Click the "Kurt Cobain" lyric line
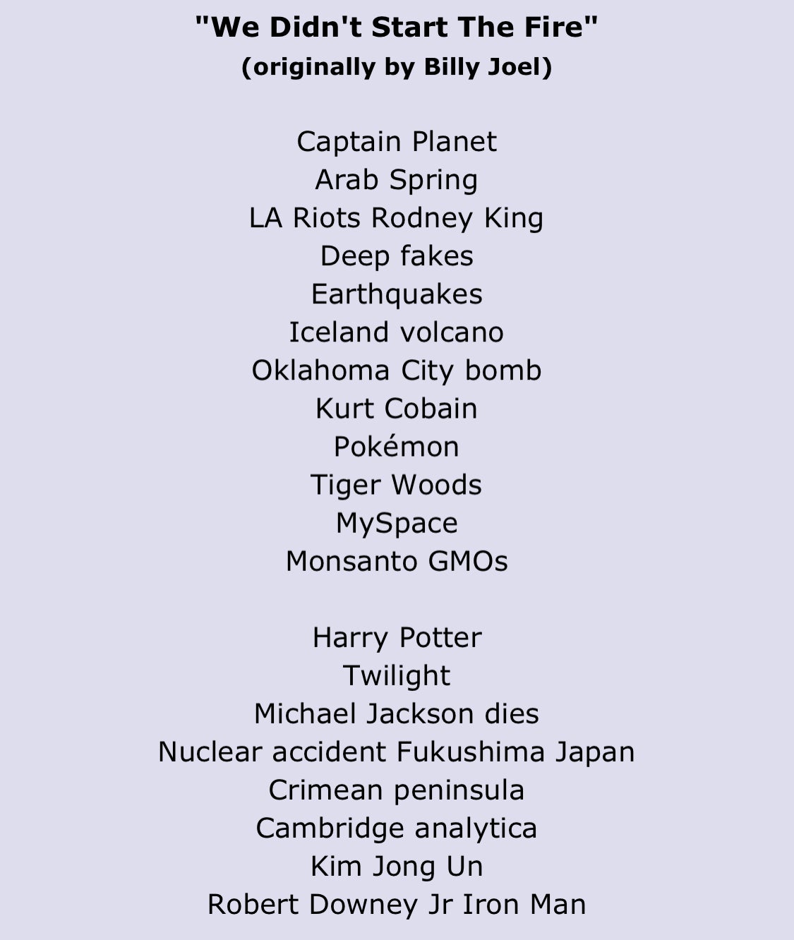This screenshot has width=794, height=940. [397, 409]
